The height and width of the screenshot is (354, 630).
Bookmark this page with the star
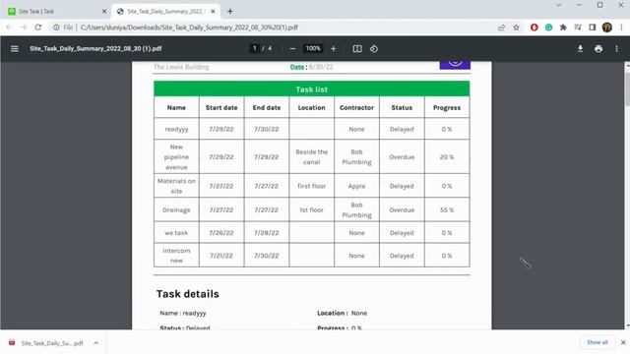pos(516,28)
